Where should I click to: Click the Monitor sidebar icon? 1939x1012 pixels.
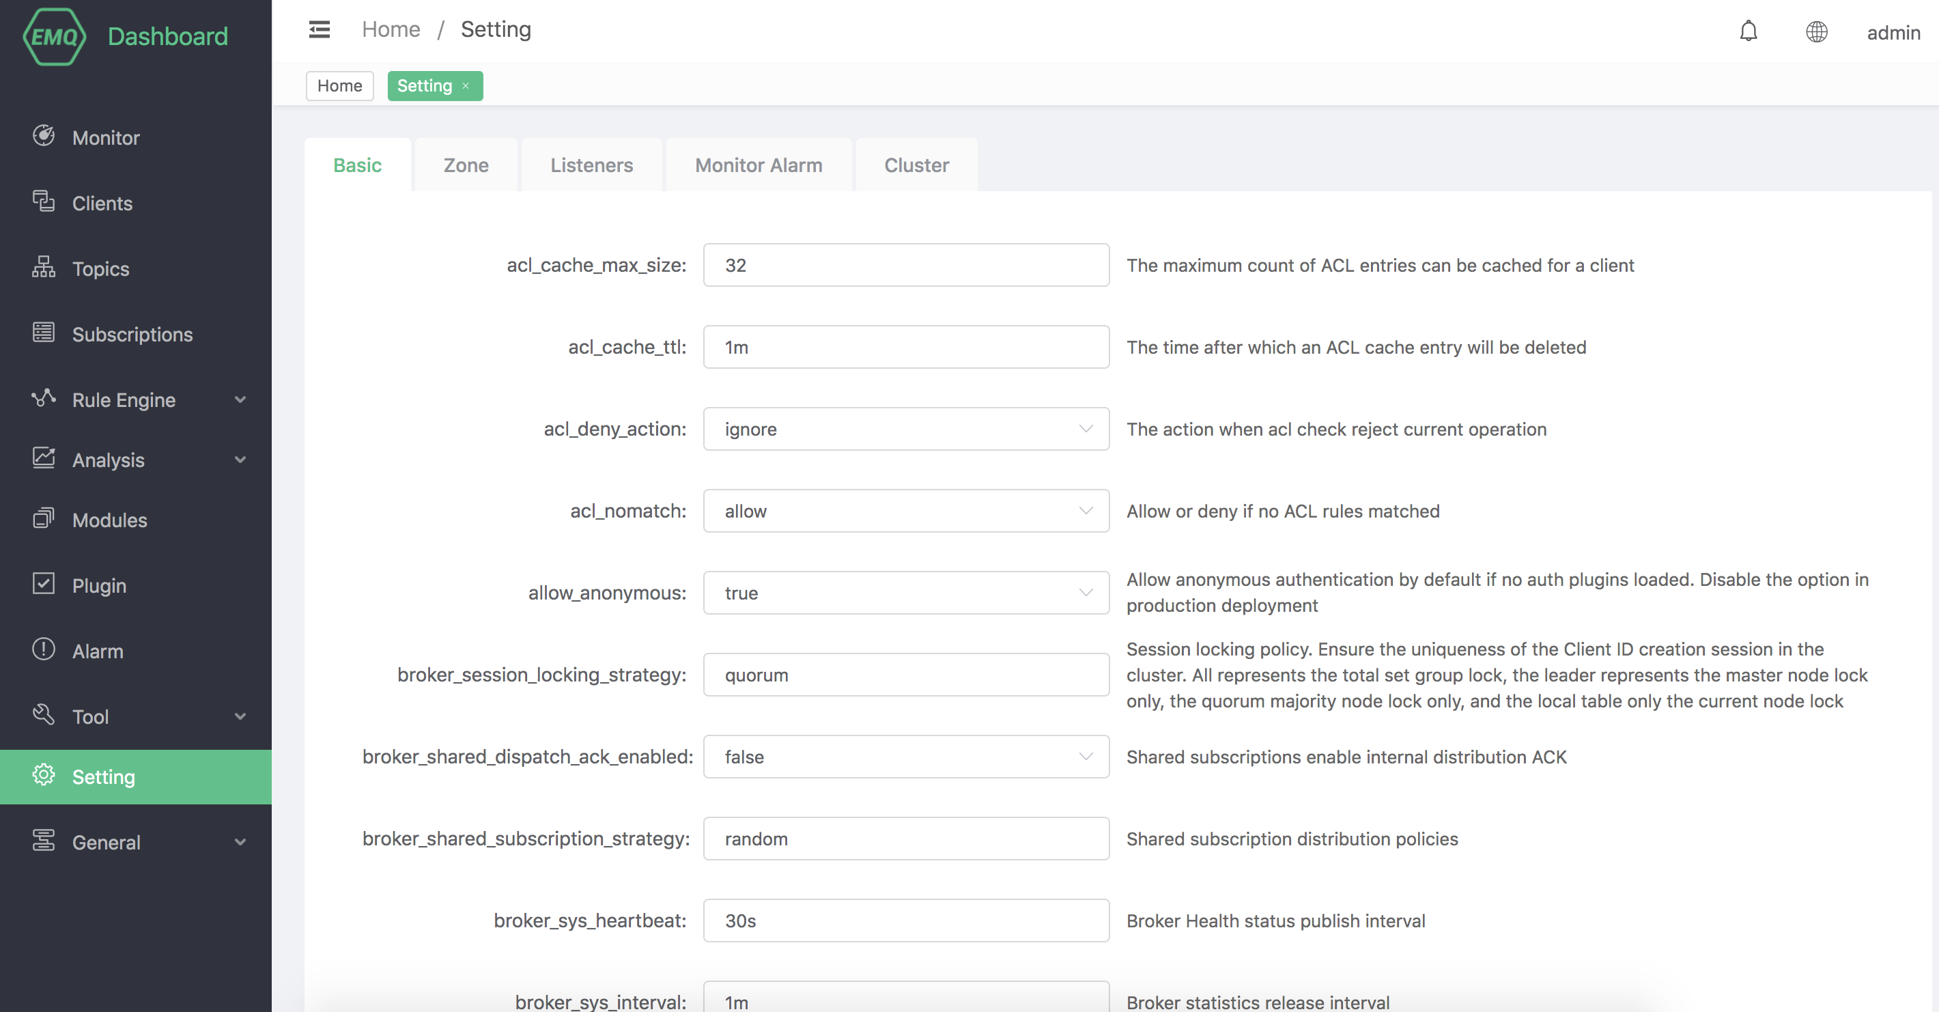(44, 137)
